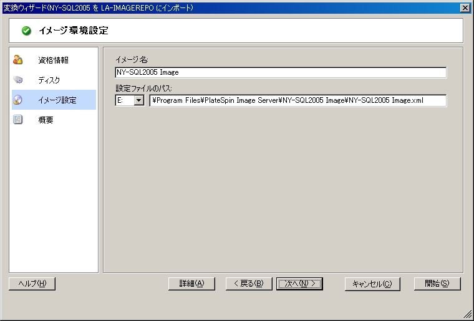Click the イメージ名 label
Screen dimensions: 474x321
pos(132,60)
